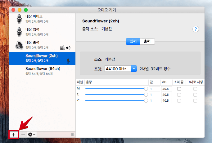212x143 pixels.
Task: Click the help question mark button
Action: (x=196, y=29)
